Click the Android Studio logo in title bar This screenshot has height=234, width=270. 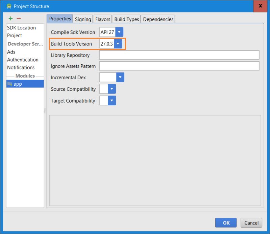pos(9,6)
